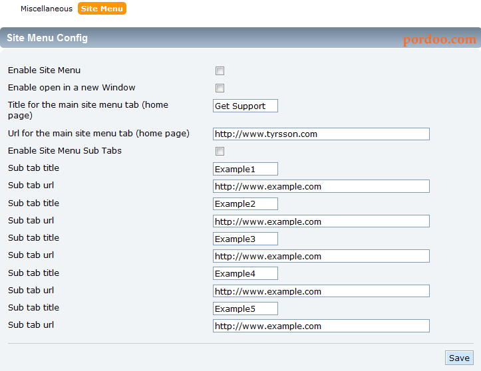Screen dimensions: 481x371
Task: Click the pordoo.com watermark link
Action: pyautogui.click(x=439, y=39)
